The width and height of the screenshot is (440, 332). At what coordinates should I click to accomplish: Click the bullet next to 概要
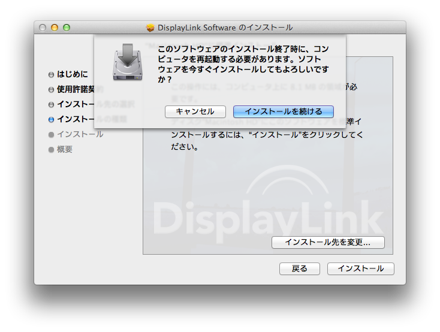51,150
